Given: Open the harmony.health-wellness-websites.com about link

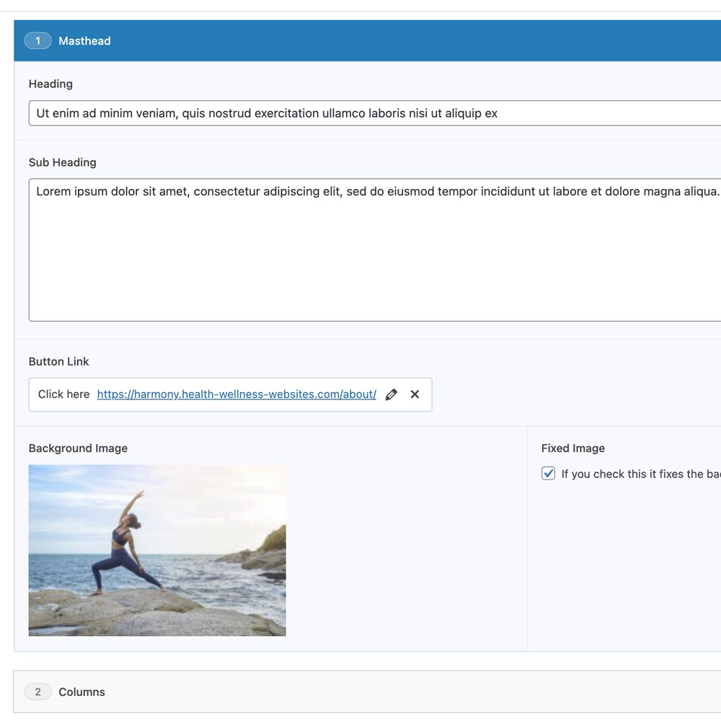Looking at the screenshot, I should click(x=236, y=394).
